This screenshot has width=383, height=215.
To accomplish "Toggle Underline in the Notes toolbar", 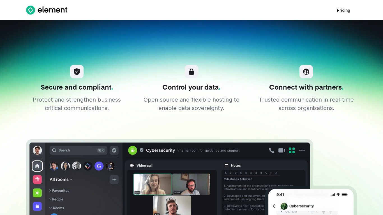I will pyautogui.click(x=236, y=173).
